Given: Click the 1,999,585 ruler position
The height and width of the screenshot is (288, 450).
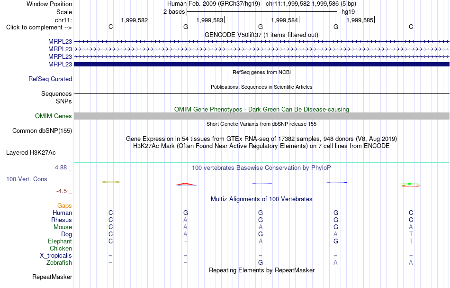Looking at the screenshot, I should coord(360,20).
